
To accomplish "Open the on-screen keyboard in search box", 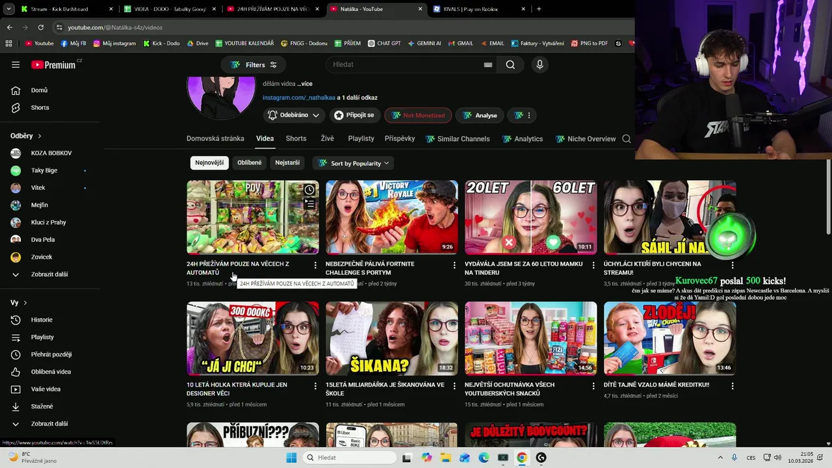I will (x=487, y=64).
